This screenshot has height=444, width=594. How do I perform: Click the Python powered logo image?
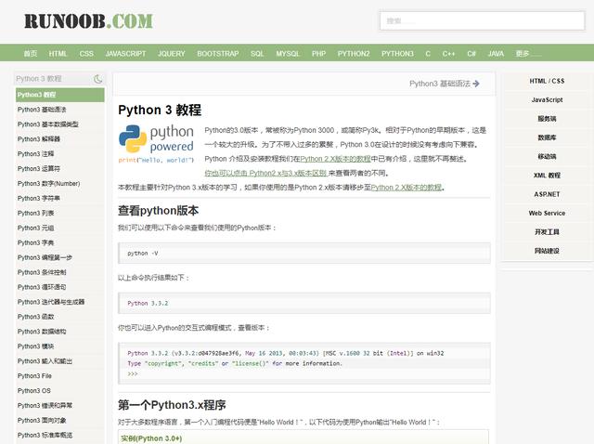(156, 144)
